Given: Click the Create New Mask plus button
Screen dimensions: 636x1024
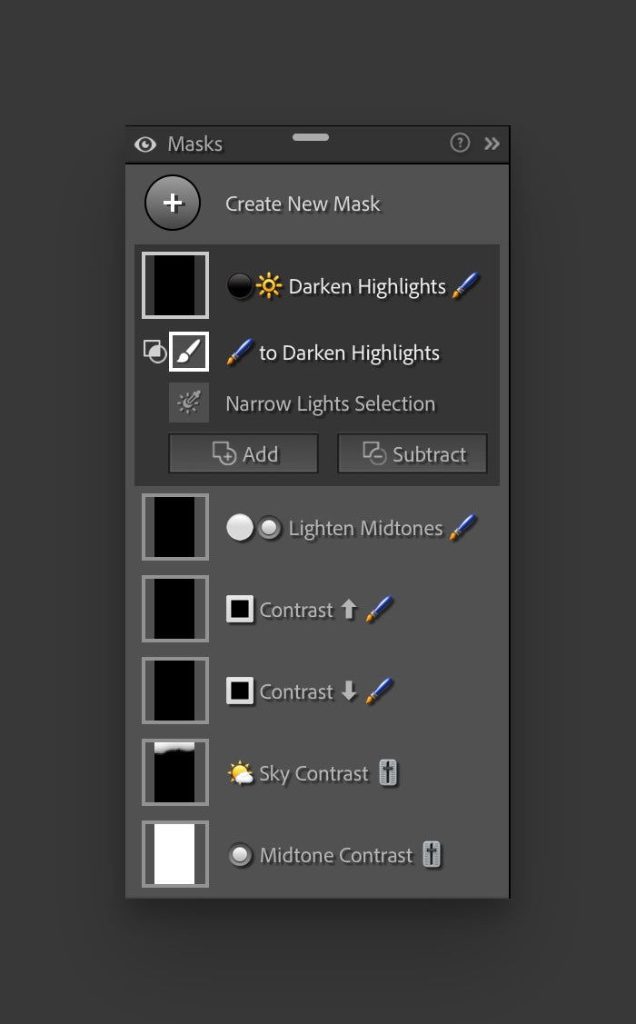Looking at the screenshot, I should pos(173,203).
